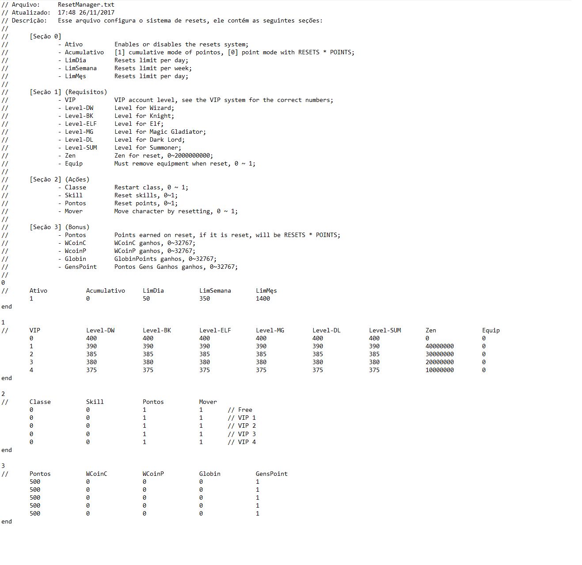Screen dimensions: 582x565
Task: Click the Level-MG value 385
Action: coord(261,354)
